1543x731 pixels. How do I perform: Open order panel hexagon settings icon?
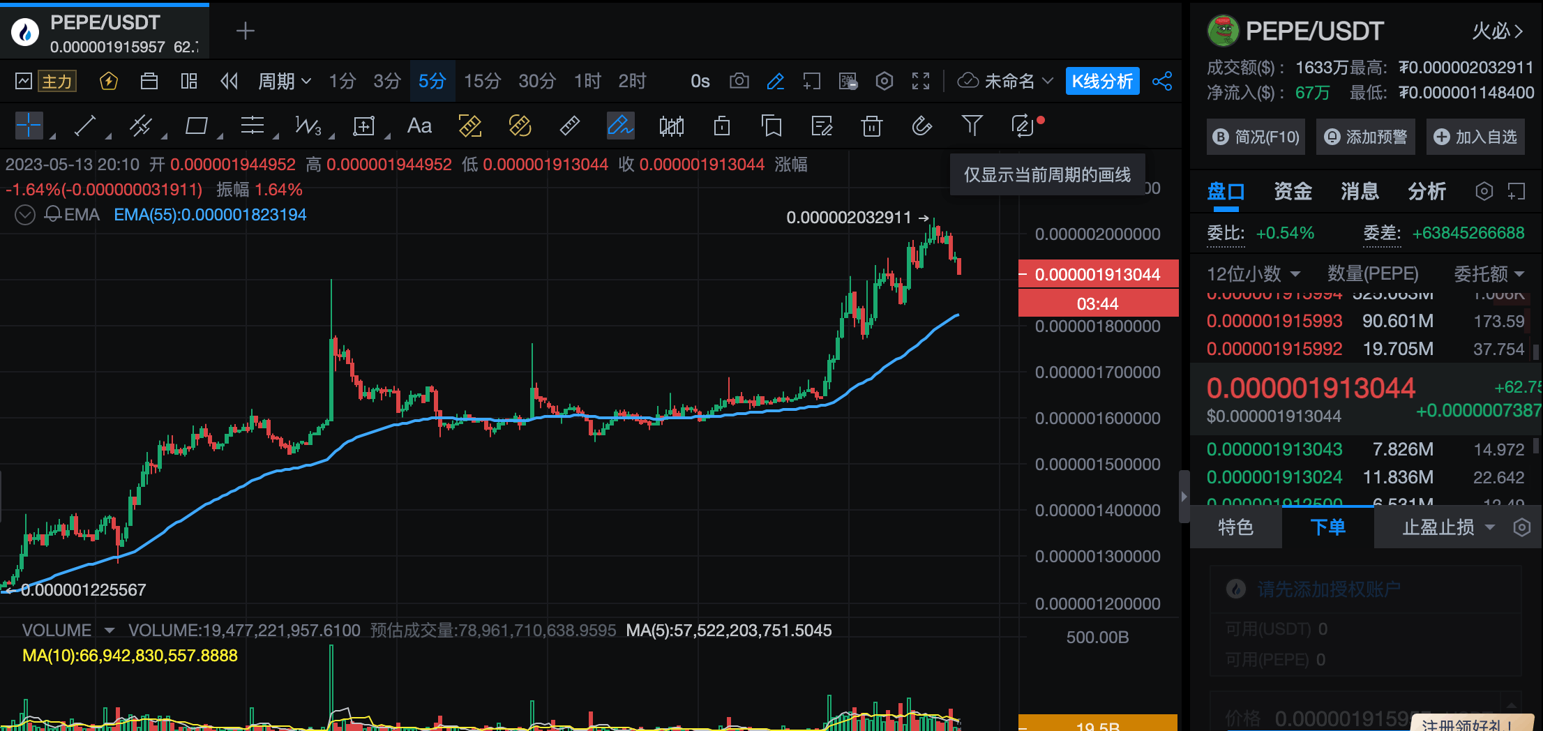click(1522, 527)
